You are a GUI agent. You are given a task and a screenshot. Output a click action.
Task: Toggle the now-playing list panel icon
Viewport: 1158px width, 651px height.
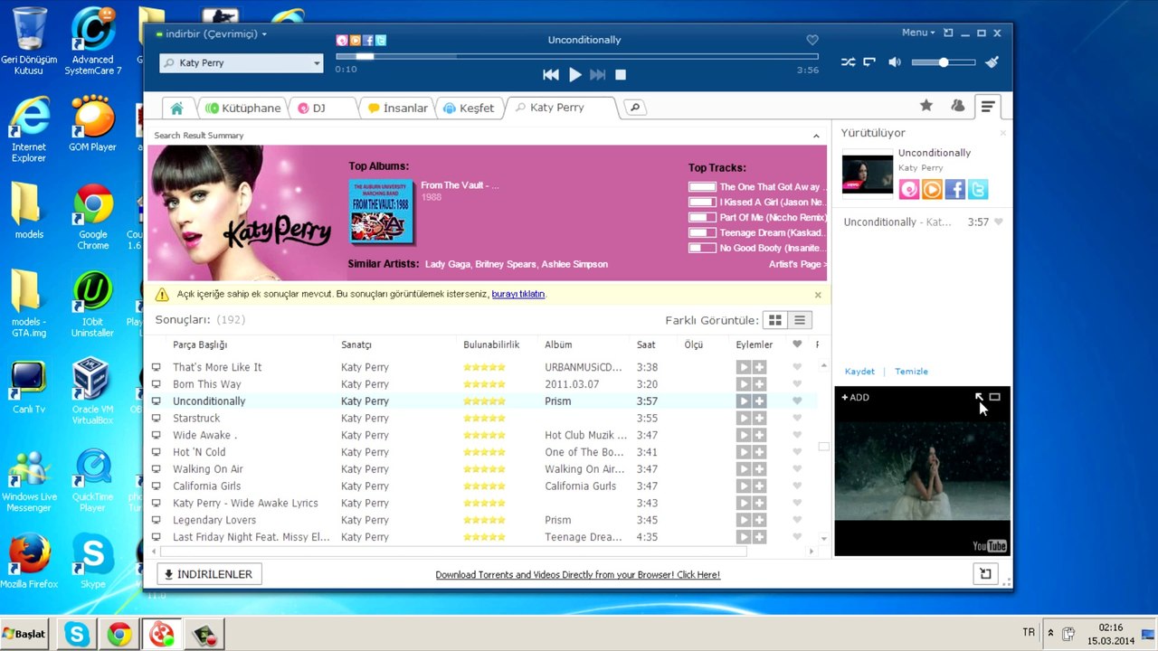click(988, 107)
